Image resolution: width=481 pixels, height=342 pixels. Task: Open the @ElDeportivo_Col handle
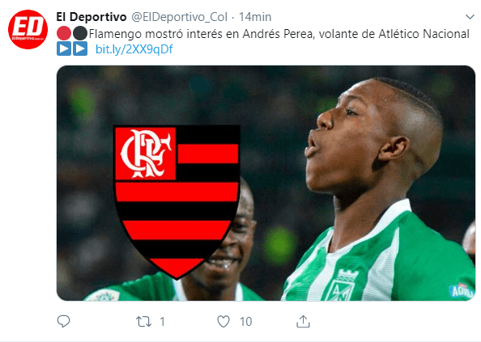click(180, 17)
